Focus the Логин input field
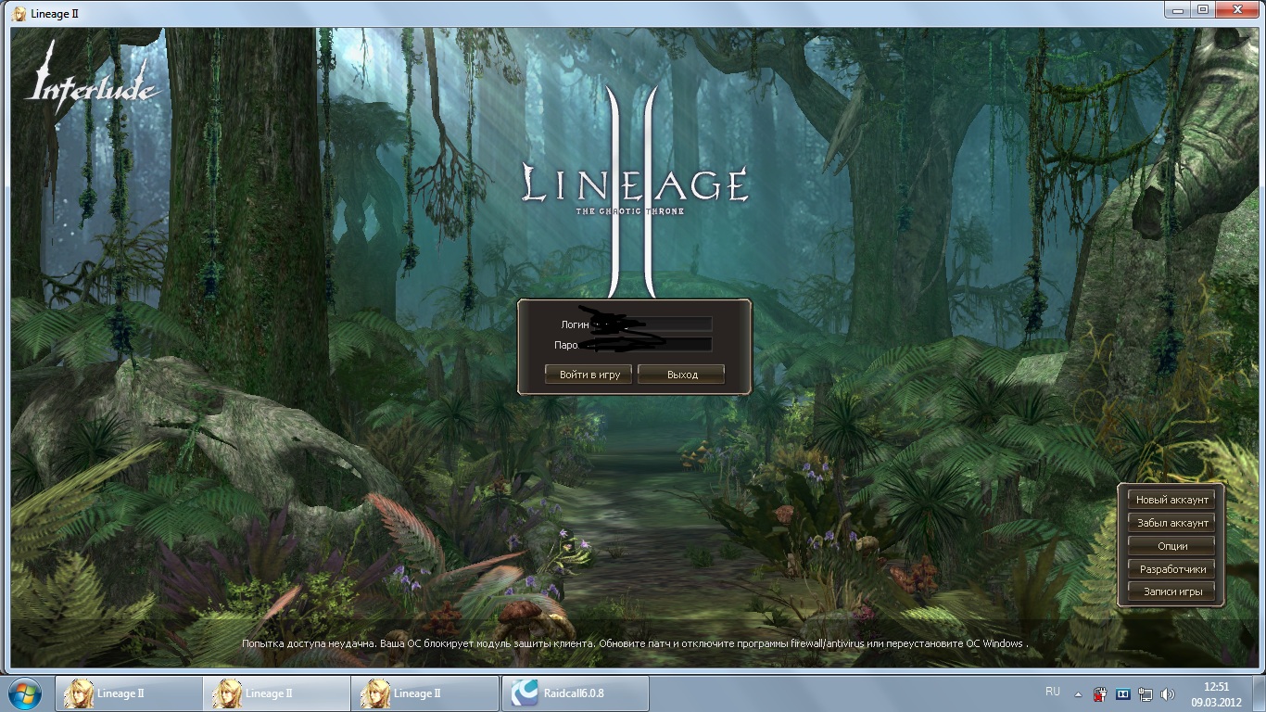This screenshot has width=1266, height=712. (652, 324)
